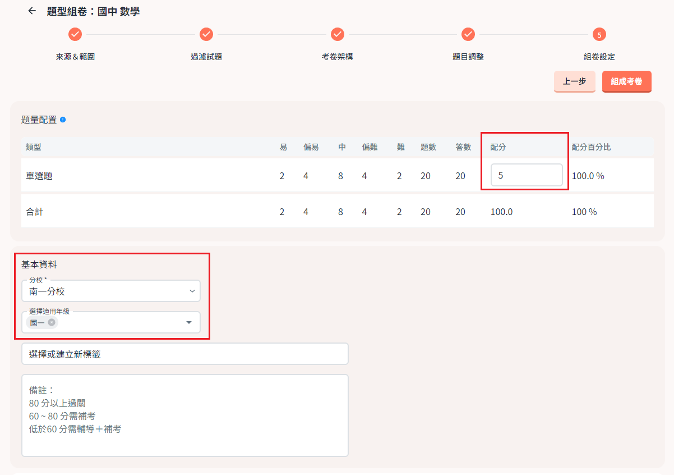Screen dimensions: 674x475
Task: Select step 5 組卷設定 circle
Action: (x=599, y=35)
